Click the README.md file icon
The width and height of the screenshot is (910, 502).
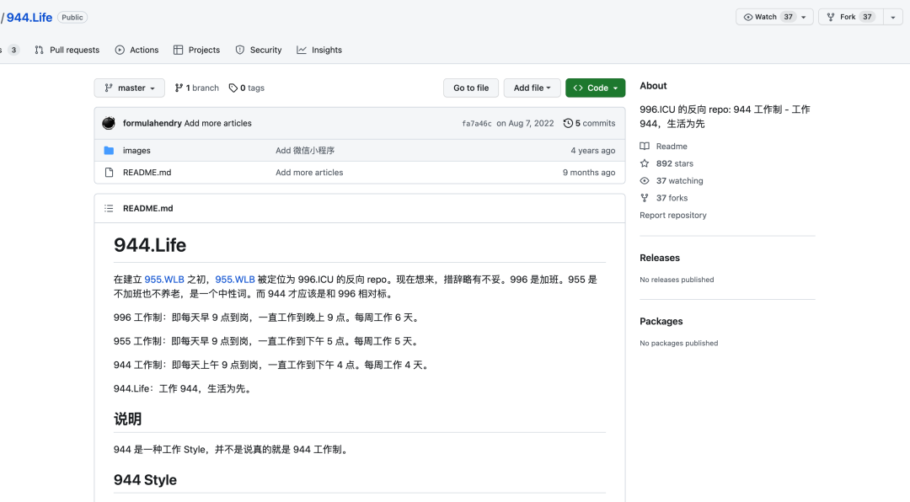tap(109, 173)
